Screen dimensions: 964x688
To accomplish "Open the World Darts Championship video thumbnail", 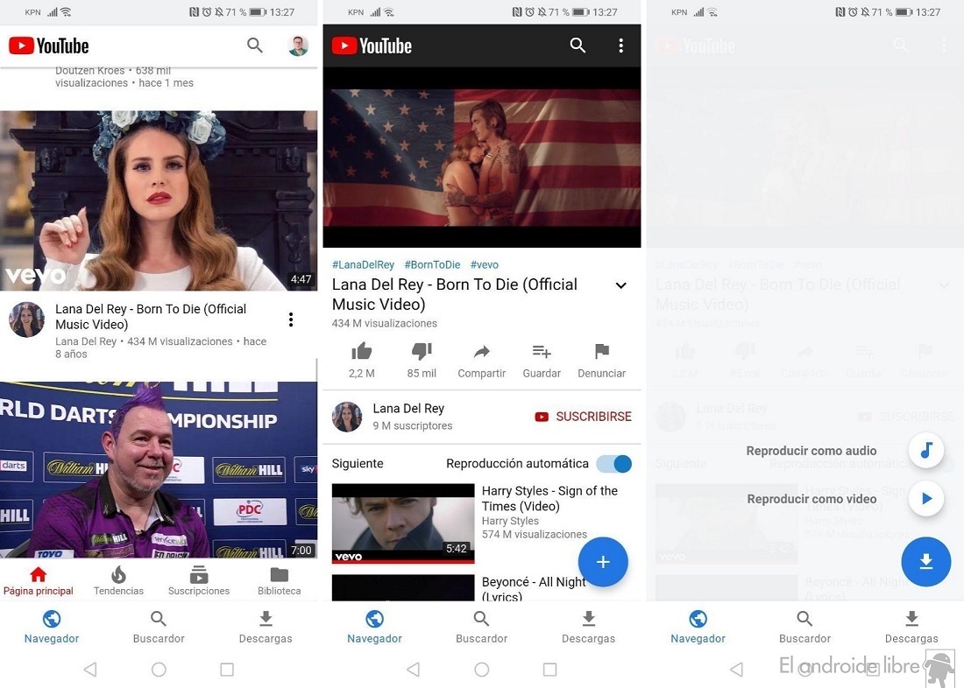I will pos(159,470).
